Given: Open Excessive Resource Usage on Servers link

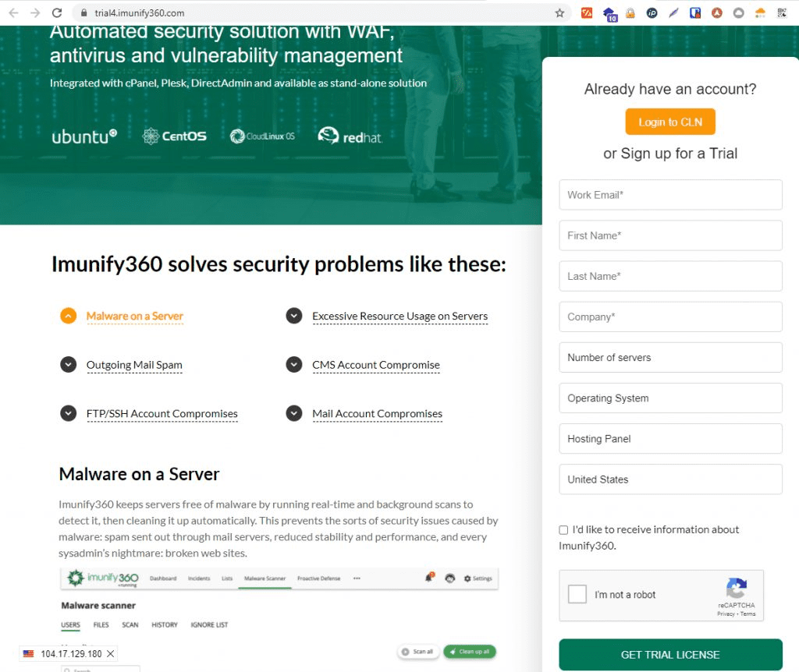Looking at the screenshot, I should (x=400, y=317).
